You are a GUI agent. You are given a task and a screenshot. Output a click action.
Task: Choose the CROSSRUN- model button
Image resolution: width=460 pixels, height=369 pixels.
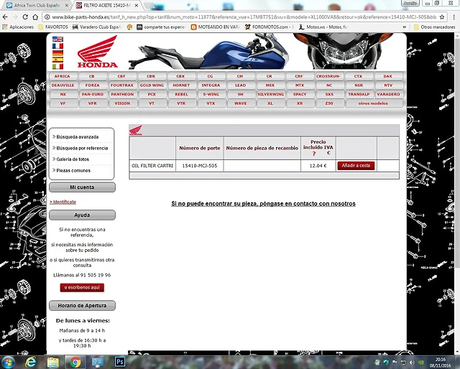pos(328,76)
